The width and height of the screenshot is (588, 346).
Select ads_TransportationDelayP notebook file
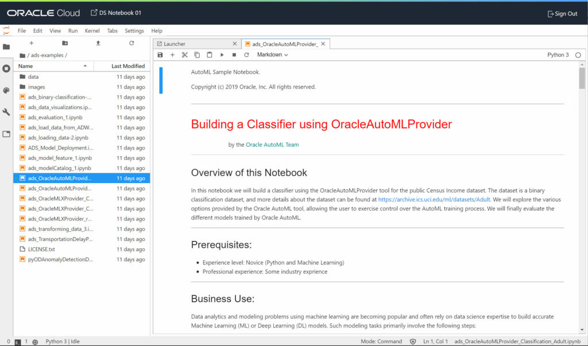coord(82,239)
